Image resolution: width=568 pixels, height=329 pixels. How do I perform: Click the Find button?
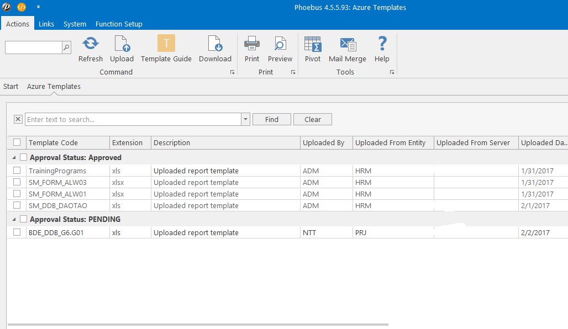272,119
